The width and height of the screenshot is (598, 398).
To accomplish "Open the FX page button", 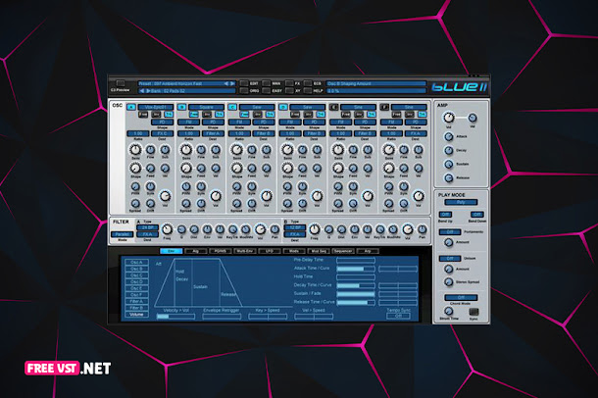I will pos(289,83).
